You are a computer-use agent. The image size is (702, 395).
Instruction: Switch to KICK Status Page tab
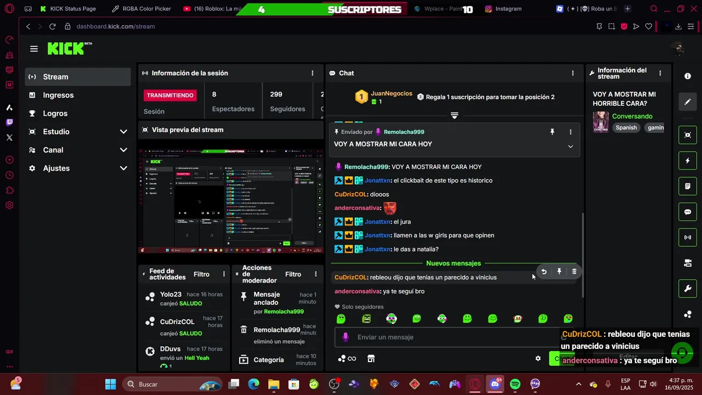[69, 9]
